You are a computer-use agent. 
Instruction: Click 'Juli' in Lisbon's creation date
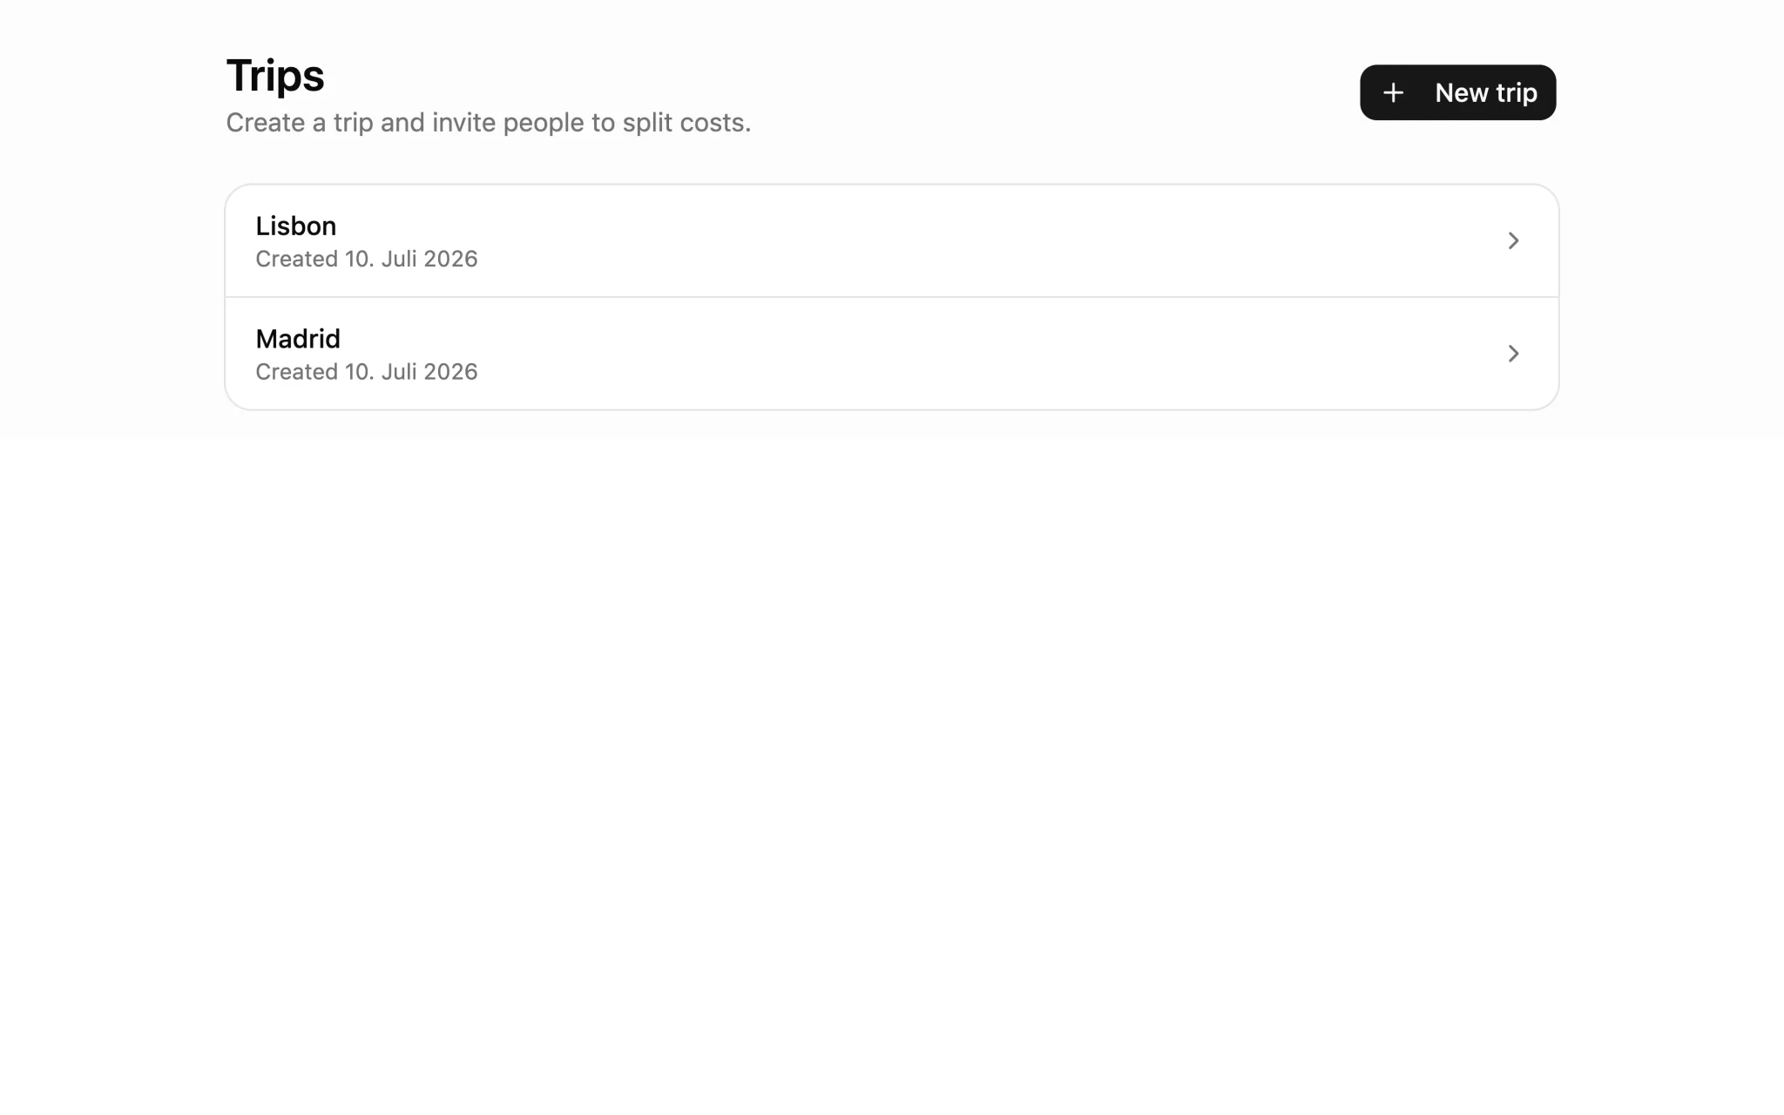tap(399, 259)
